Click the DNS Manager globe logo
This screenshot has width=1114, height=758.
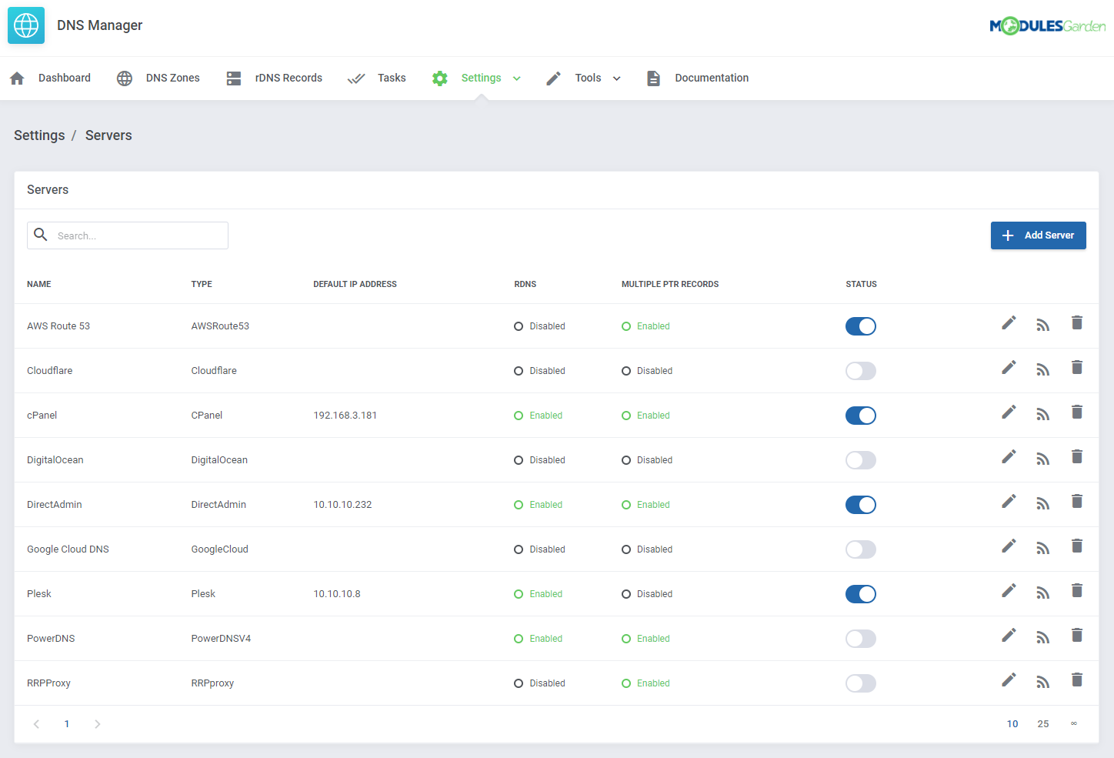pos(25,25)
